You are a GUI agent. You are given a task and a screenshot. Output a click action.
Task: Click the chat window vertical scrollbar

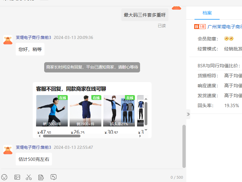184,146
